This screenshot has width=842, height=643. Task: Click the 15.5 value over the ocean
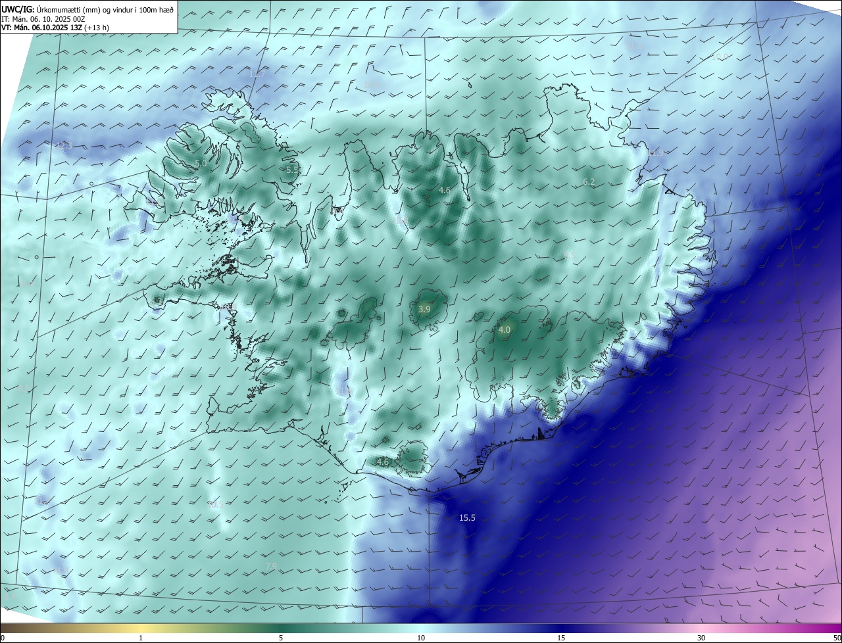tap(467, 518)
